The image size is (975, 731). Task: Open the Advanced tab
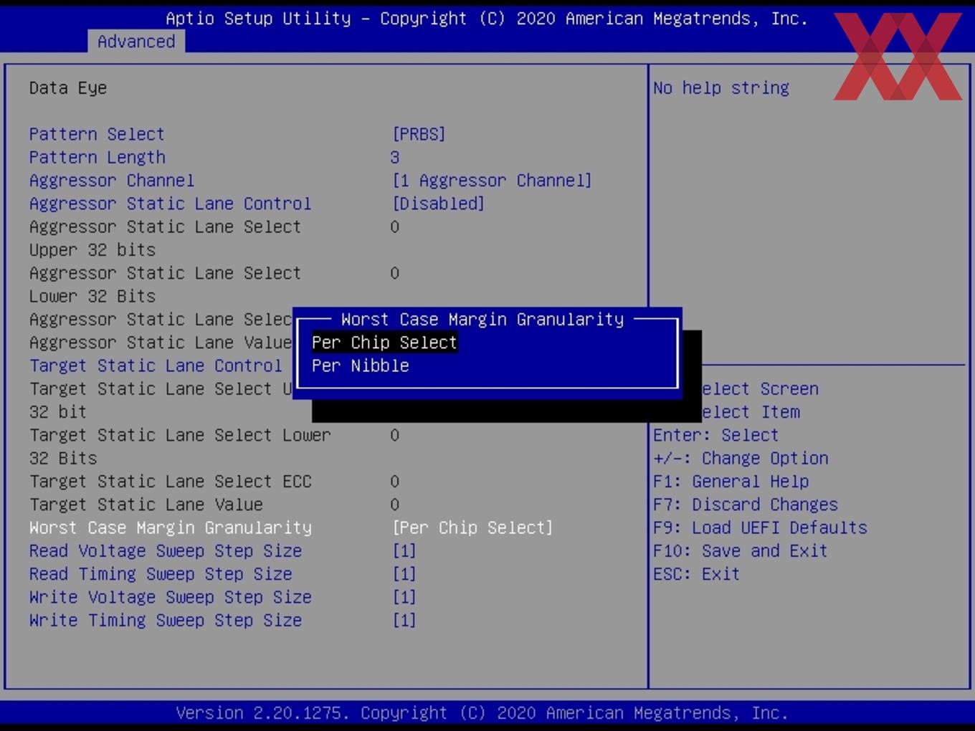136,42
